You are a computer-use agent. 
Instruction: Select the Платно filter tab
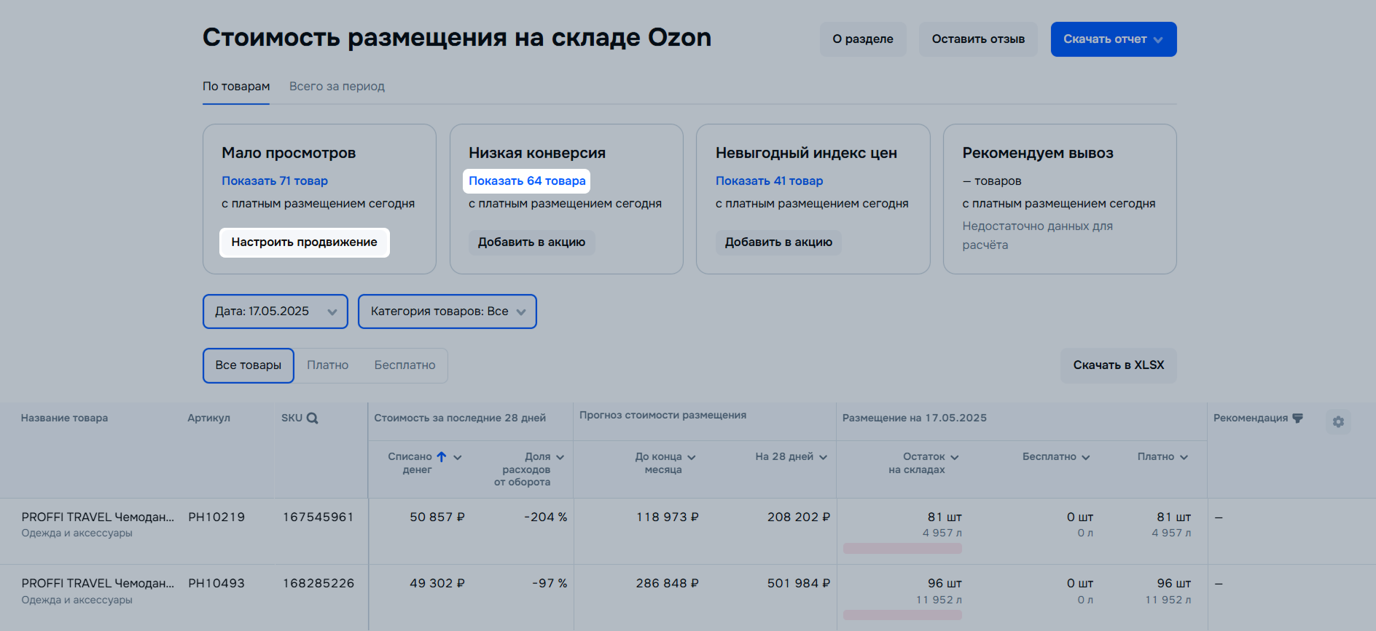(327, 365)
